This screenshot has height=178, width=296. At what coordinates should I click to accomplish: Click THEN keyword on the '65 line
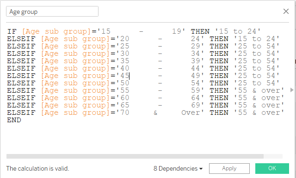tap(219, 105)
